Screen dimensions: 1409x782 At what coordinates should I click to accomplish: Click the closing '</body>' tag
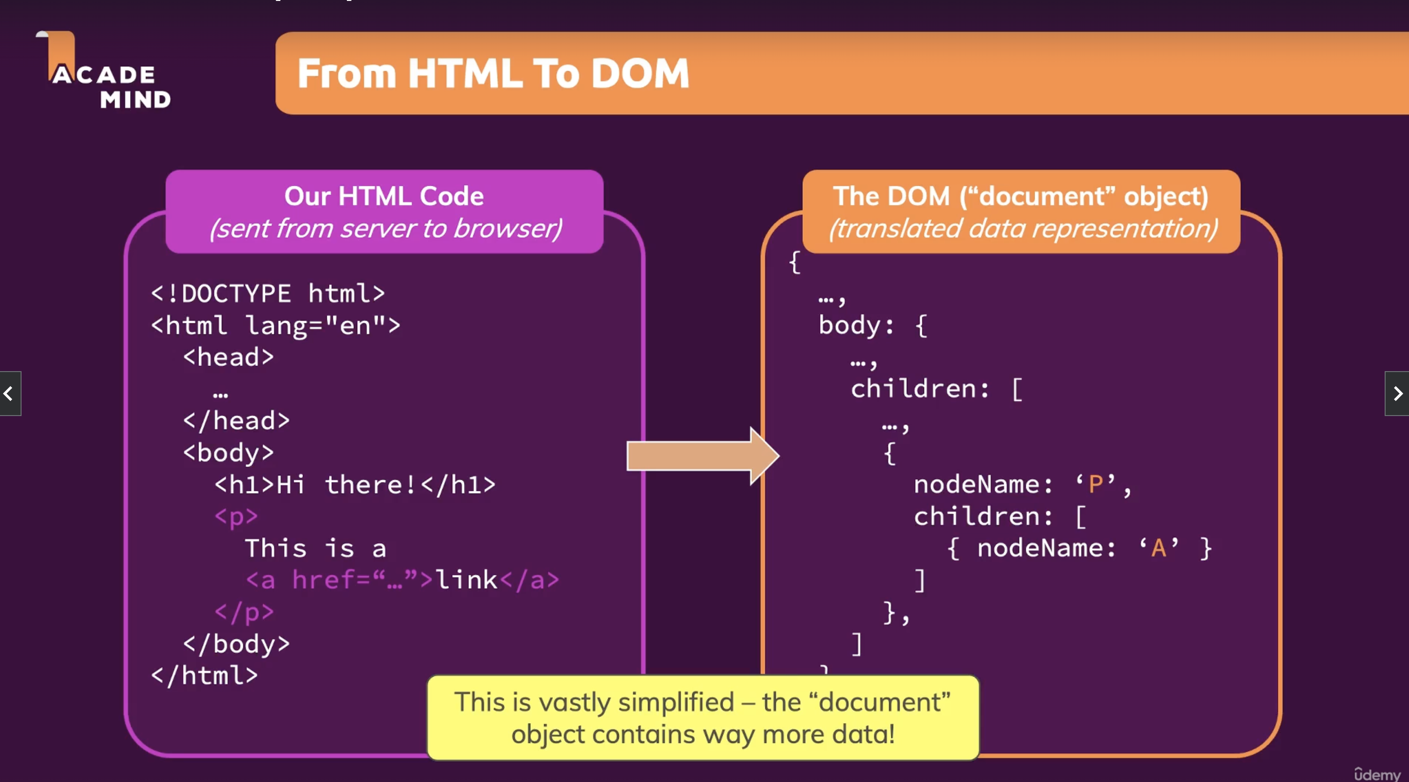click(x=236, y=643)
